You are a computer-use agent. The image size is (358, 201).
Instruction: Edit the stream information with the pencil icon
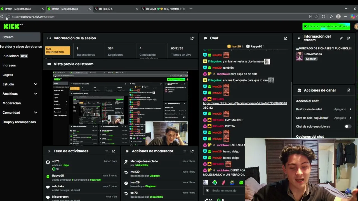pos(341,38)
